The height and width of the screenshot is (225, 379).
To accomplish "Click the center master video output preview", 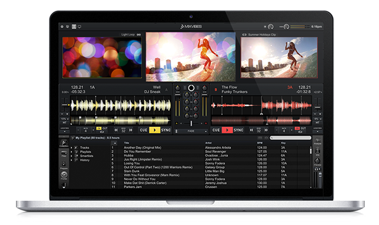I will [x=191, y=57].
